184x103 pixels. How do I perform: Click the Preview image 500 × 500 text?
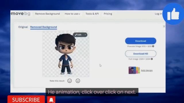[x=139, y=46]
